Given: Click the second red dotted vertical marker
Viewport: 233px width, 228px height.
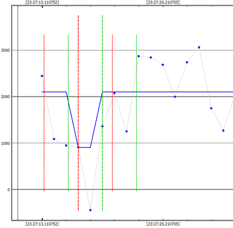Looking at the screenshot, I should pos(112,113).
